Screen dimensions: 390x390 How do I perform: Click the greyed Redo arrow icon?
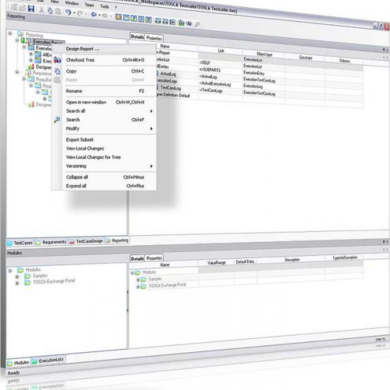[80, 13]
